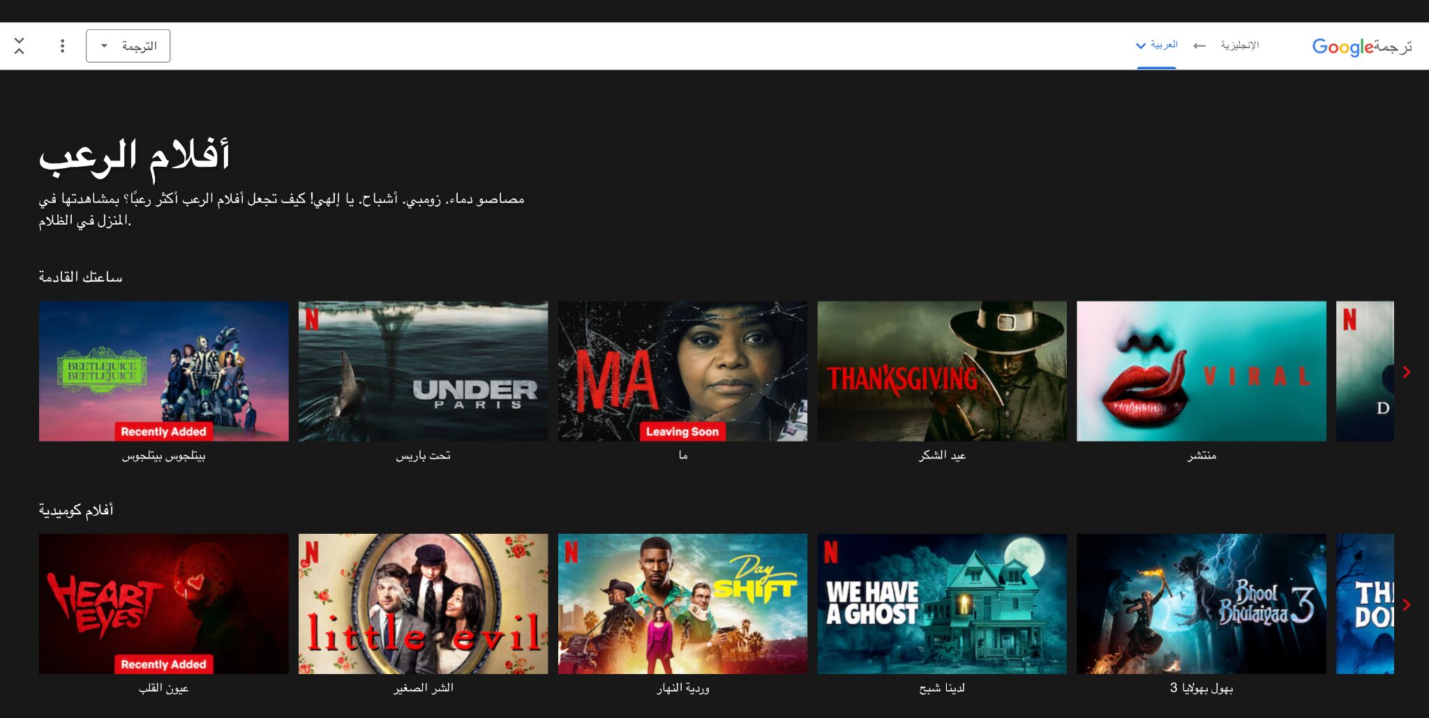The image size is (1429, 718).
Task: Select the Viral movie thumbnail
Action: tap(1201, 371)
